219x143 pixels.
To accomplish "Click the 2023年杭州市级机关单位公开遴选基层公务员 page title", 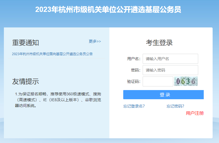I will (x=108, y=10).
